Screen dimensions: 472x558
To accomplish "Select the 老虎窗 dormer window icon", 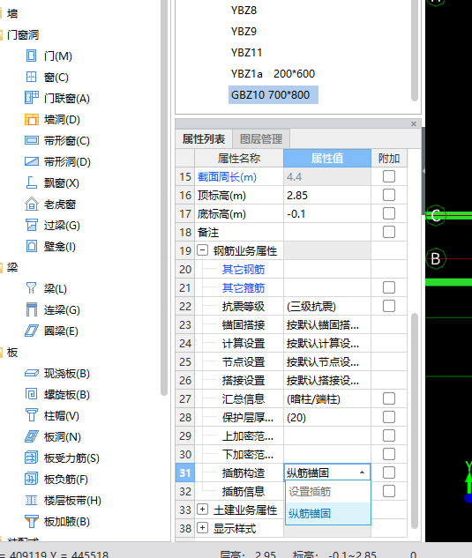I will [32, 204].
